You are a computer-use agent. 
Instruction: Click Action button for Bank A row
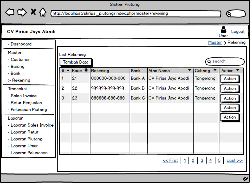point(230,79)
